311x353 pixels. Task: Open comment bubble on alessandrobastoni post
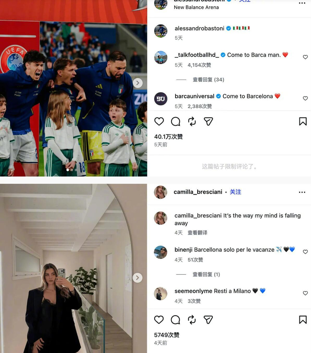pyautogui.click(x=175, y=121)
